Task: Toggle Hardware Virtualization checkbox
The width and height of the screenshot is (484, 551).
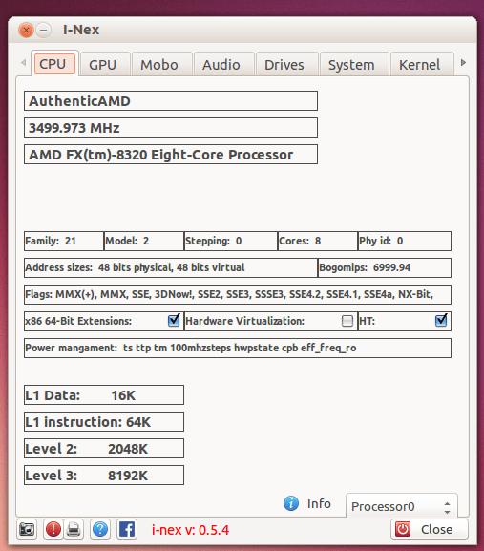Action: (x=347, y=321)
